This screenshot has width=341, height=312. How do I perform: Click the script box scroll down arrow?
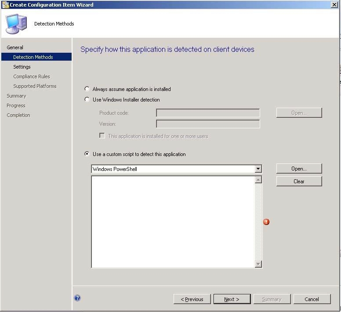click(258, 264)
